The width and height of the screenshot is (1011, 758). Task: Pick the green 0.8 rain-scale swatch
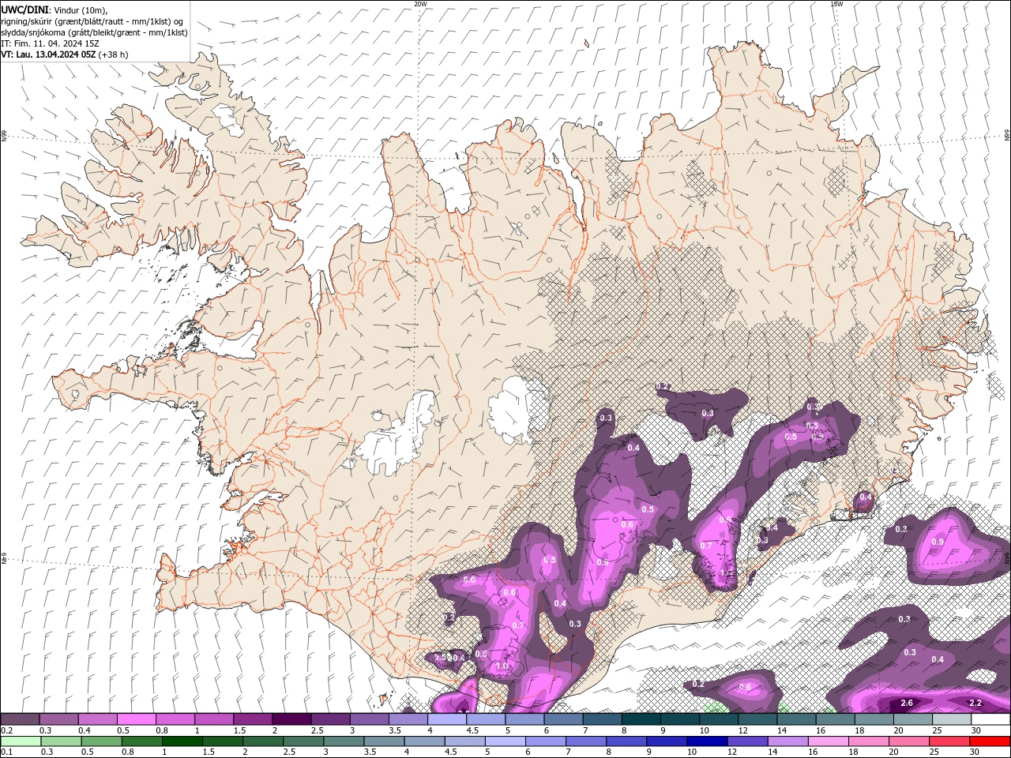tap(141, 741)
